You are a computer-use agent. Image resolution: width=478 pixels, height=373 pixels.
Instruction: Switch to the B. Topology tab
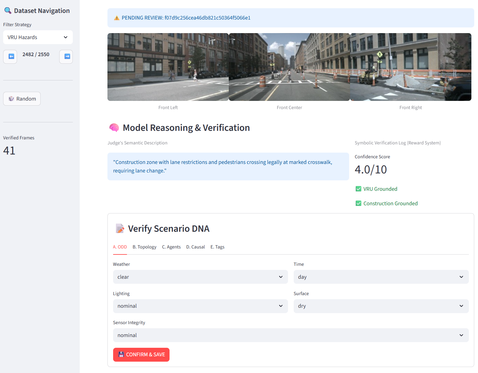[144, 247]
